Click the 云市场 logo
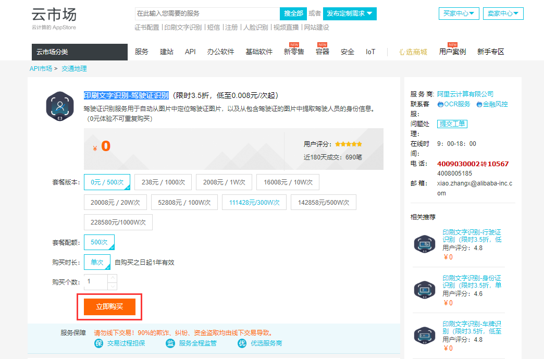The width and height of the screenshot is (544, 359). point(54,19)
